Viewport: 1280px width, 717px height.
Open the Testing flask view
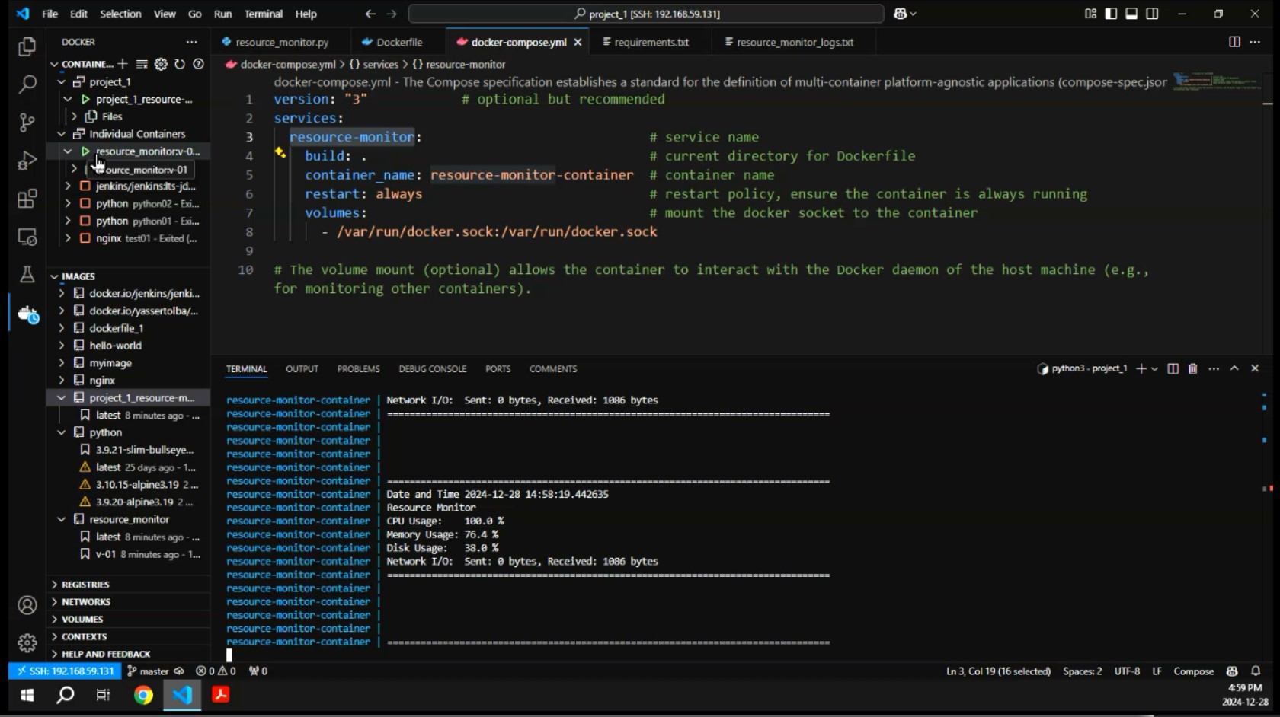(x=27, y=275)
